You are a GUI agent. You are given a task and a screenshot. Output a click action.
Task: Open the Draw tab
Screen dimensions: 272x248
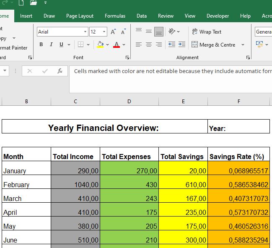point(49,16)
